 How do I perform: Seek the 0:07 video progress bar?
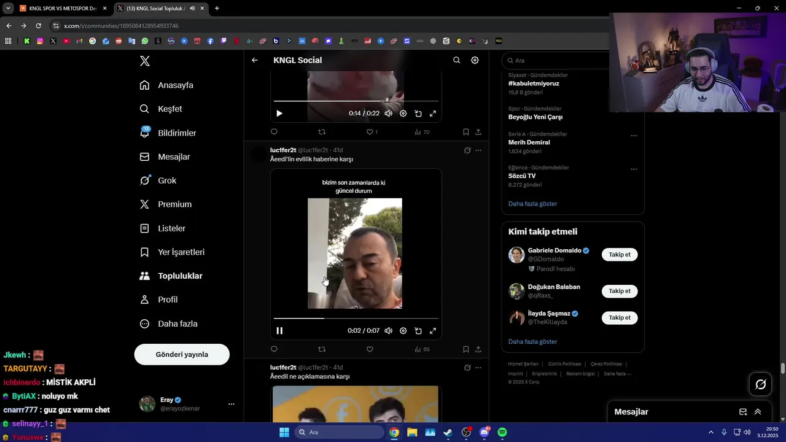(356, 319)
